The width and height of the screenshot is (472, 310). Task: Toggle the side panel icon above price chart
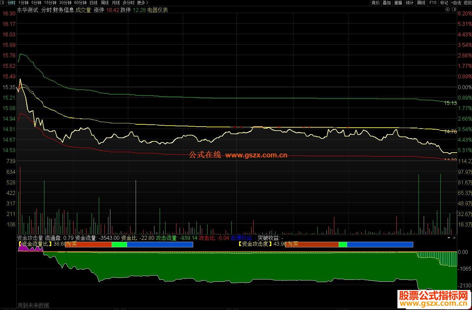point(454,10)
